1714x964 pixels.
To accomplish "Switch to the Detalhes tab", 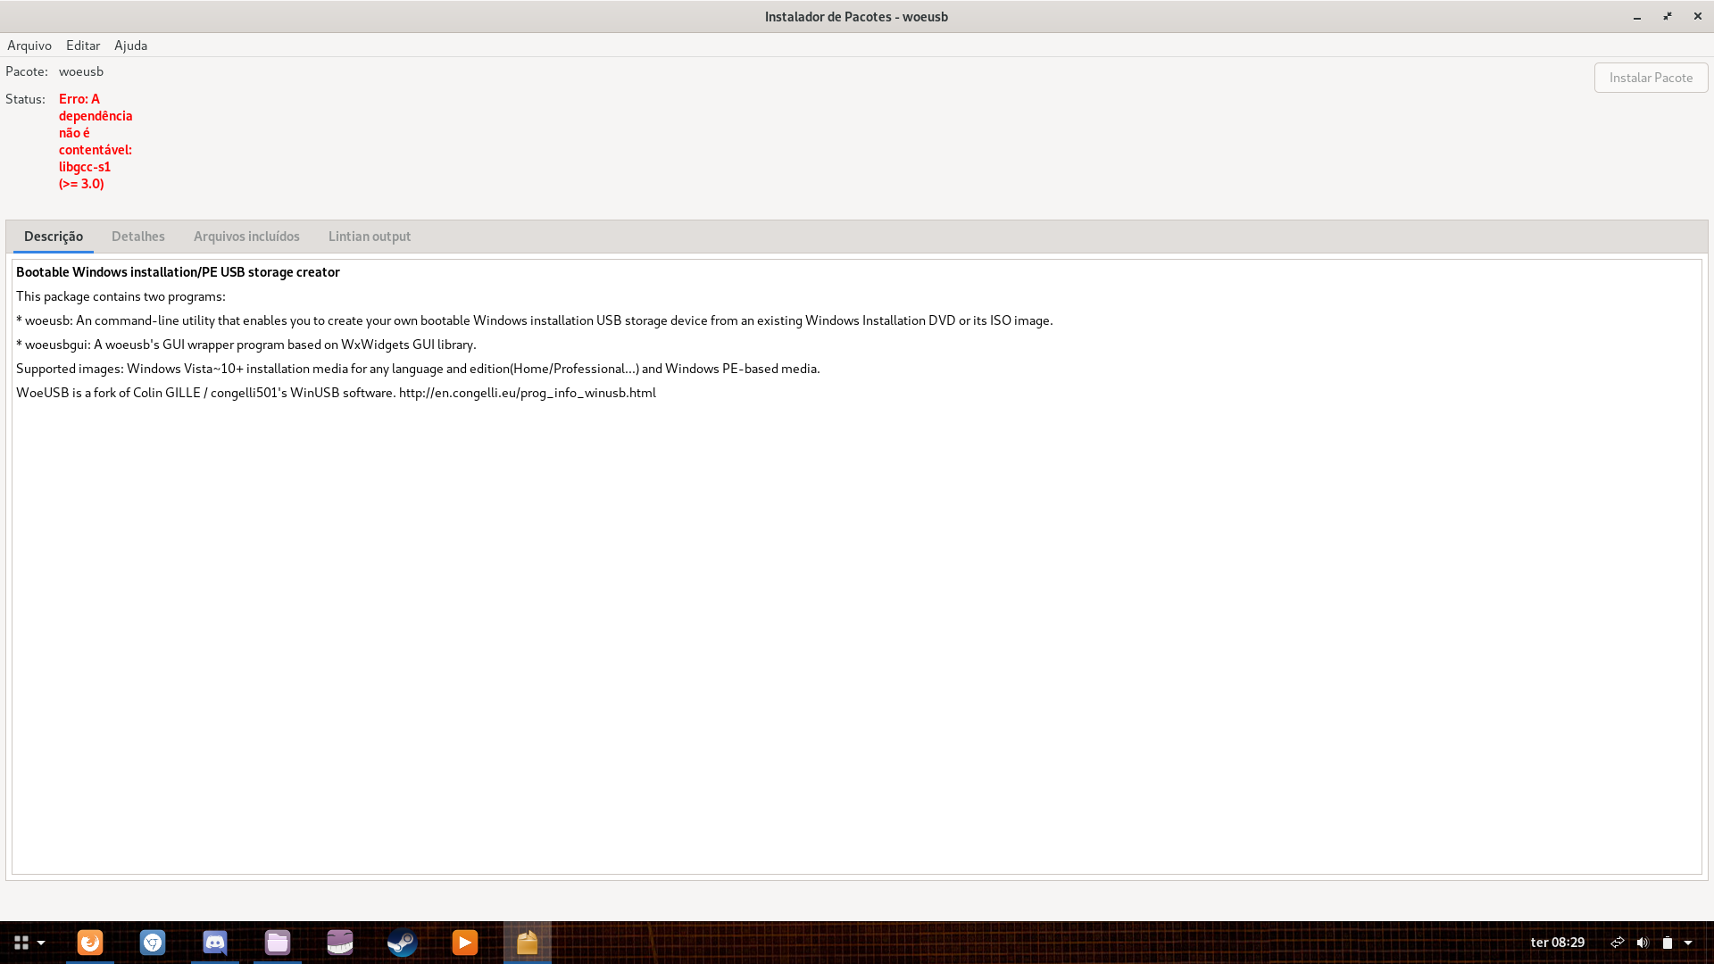I will tap(138, 237).
